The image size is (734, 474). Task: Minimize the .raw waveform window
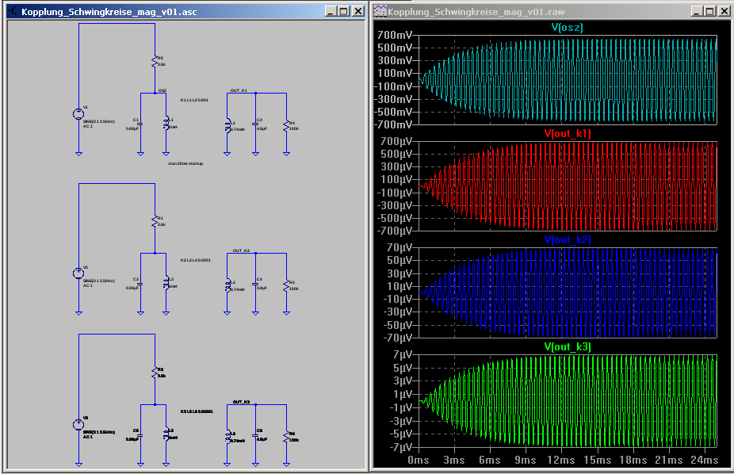[697, 11]
